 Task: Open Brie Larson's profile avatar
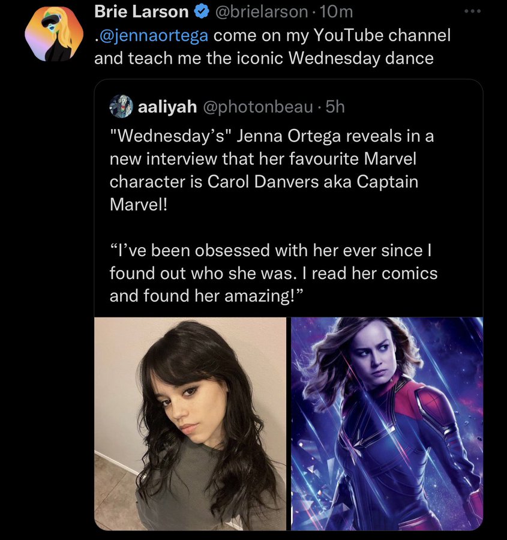point(53,35)
